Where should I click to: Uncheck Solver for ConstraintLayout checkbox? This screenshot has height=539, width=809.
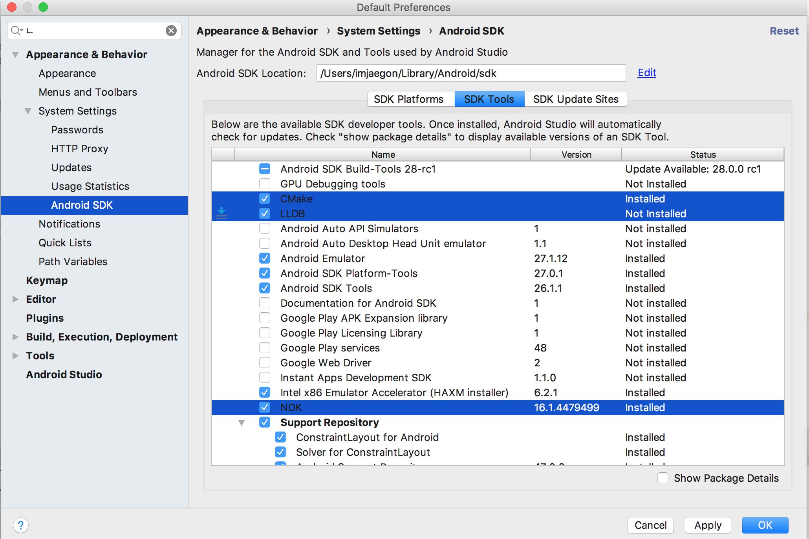point(280,452)
